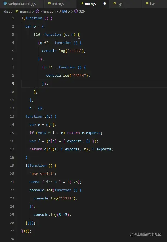Expand breadcrumb chevron after <function>
This screenshot has height=242, width=167.
[60, 11]
